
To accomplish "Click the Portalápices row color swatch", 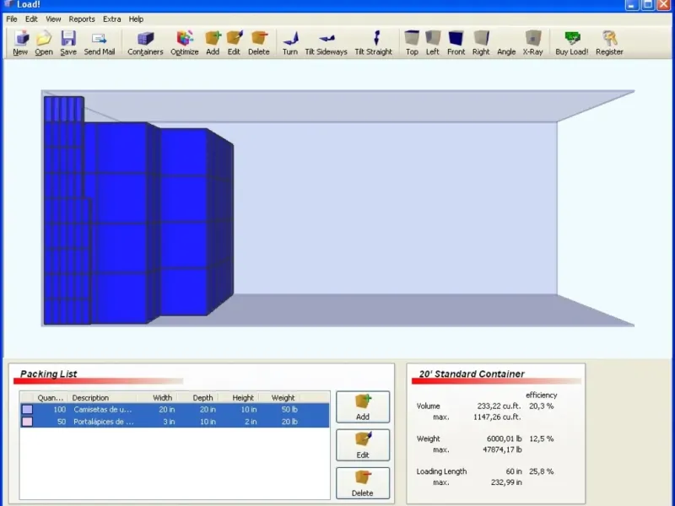I will pyautogui.click(x=27, y=422).
